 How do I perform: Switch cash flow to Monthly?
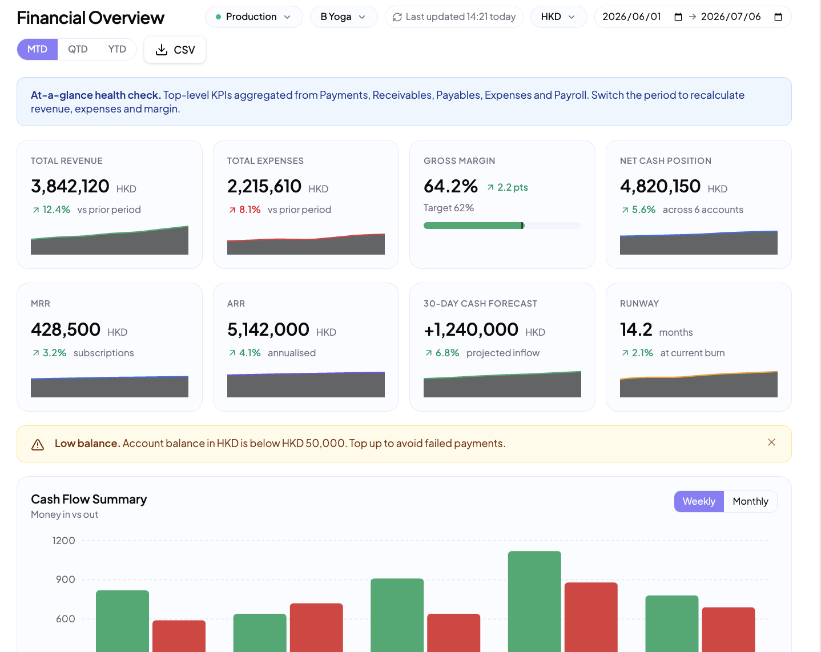(x=750, y=501)
